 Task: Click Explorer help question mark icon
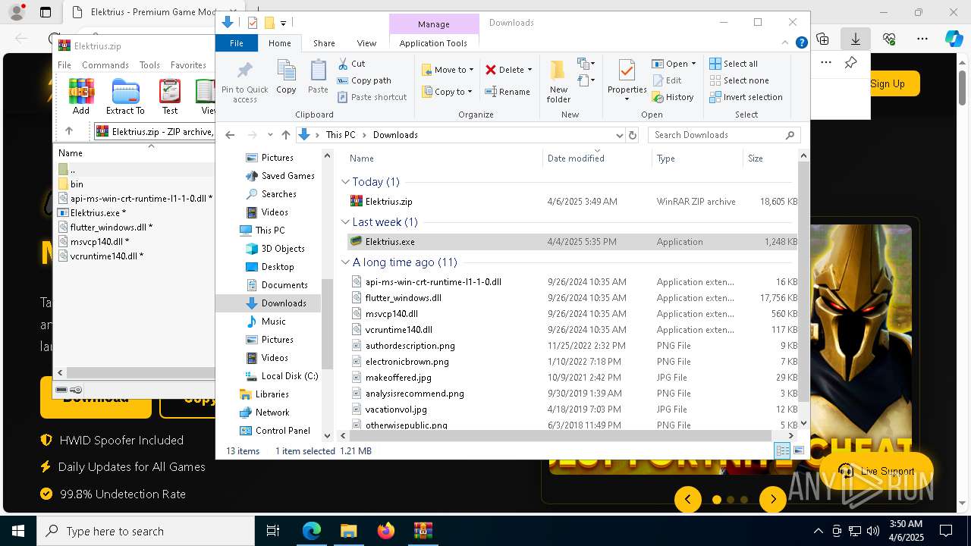[801, 43]
